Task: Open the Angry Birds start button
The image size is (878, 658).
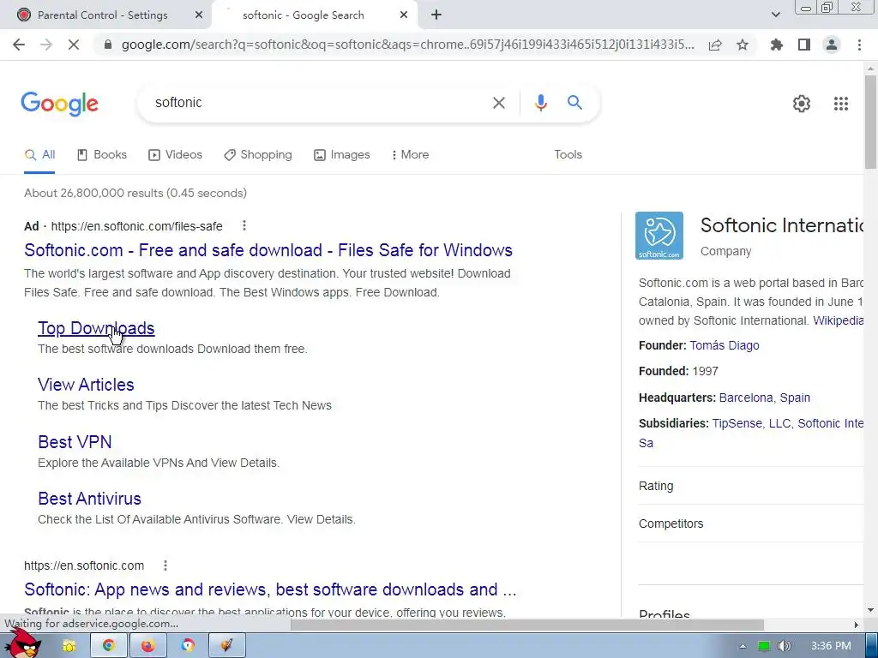Action: point(25,643)
